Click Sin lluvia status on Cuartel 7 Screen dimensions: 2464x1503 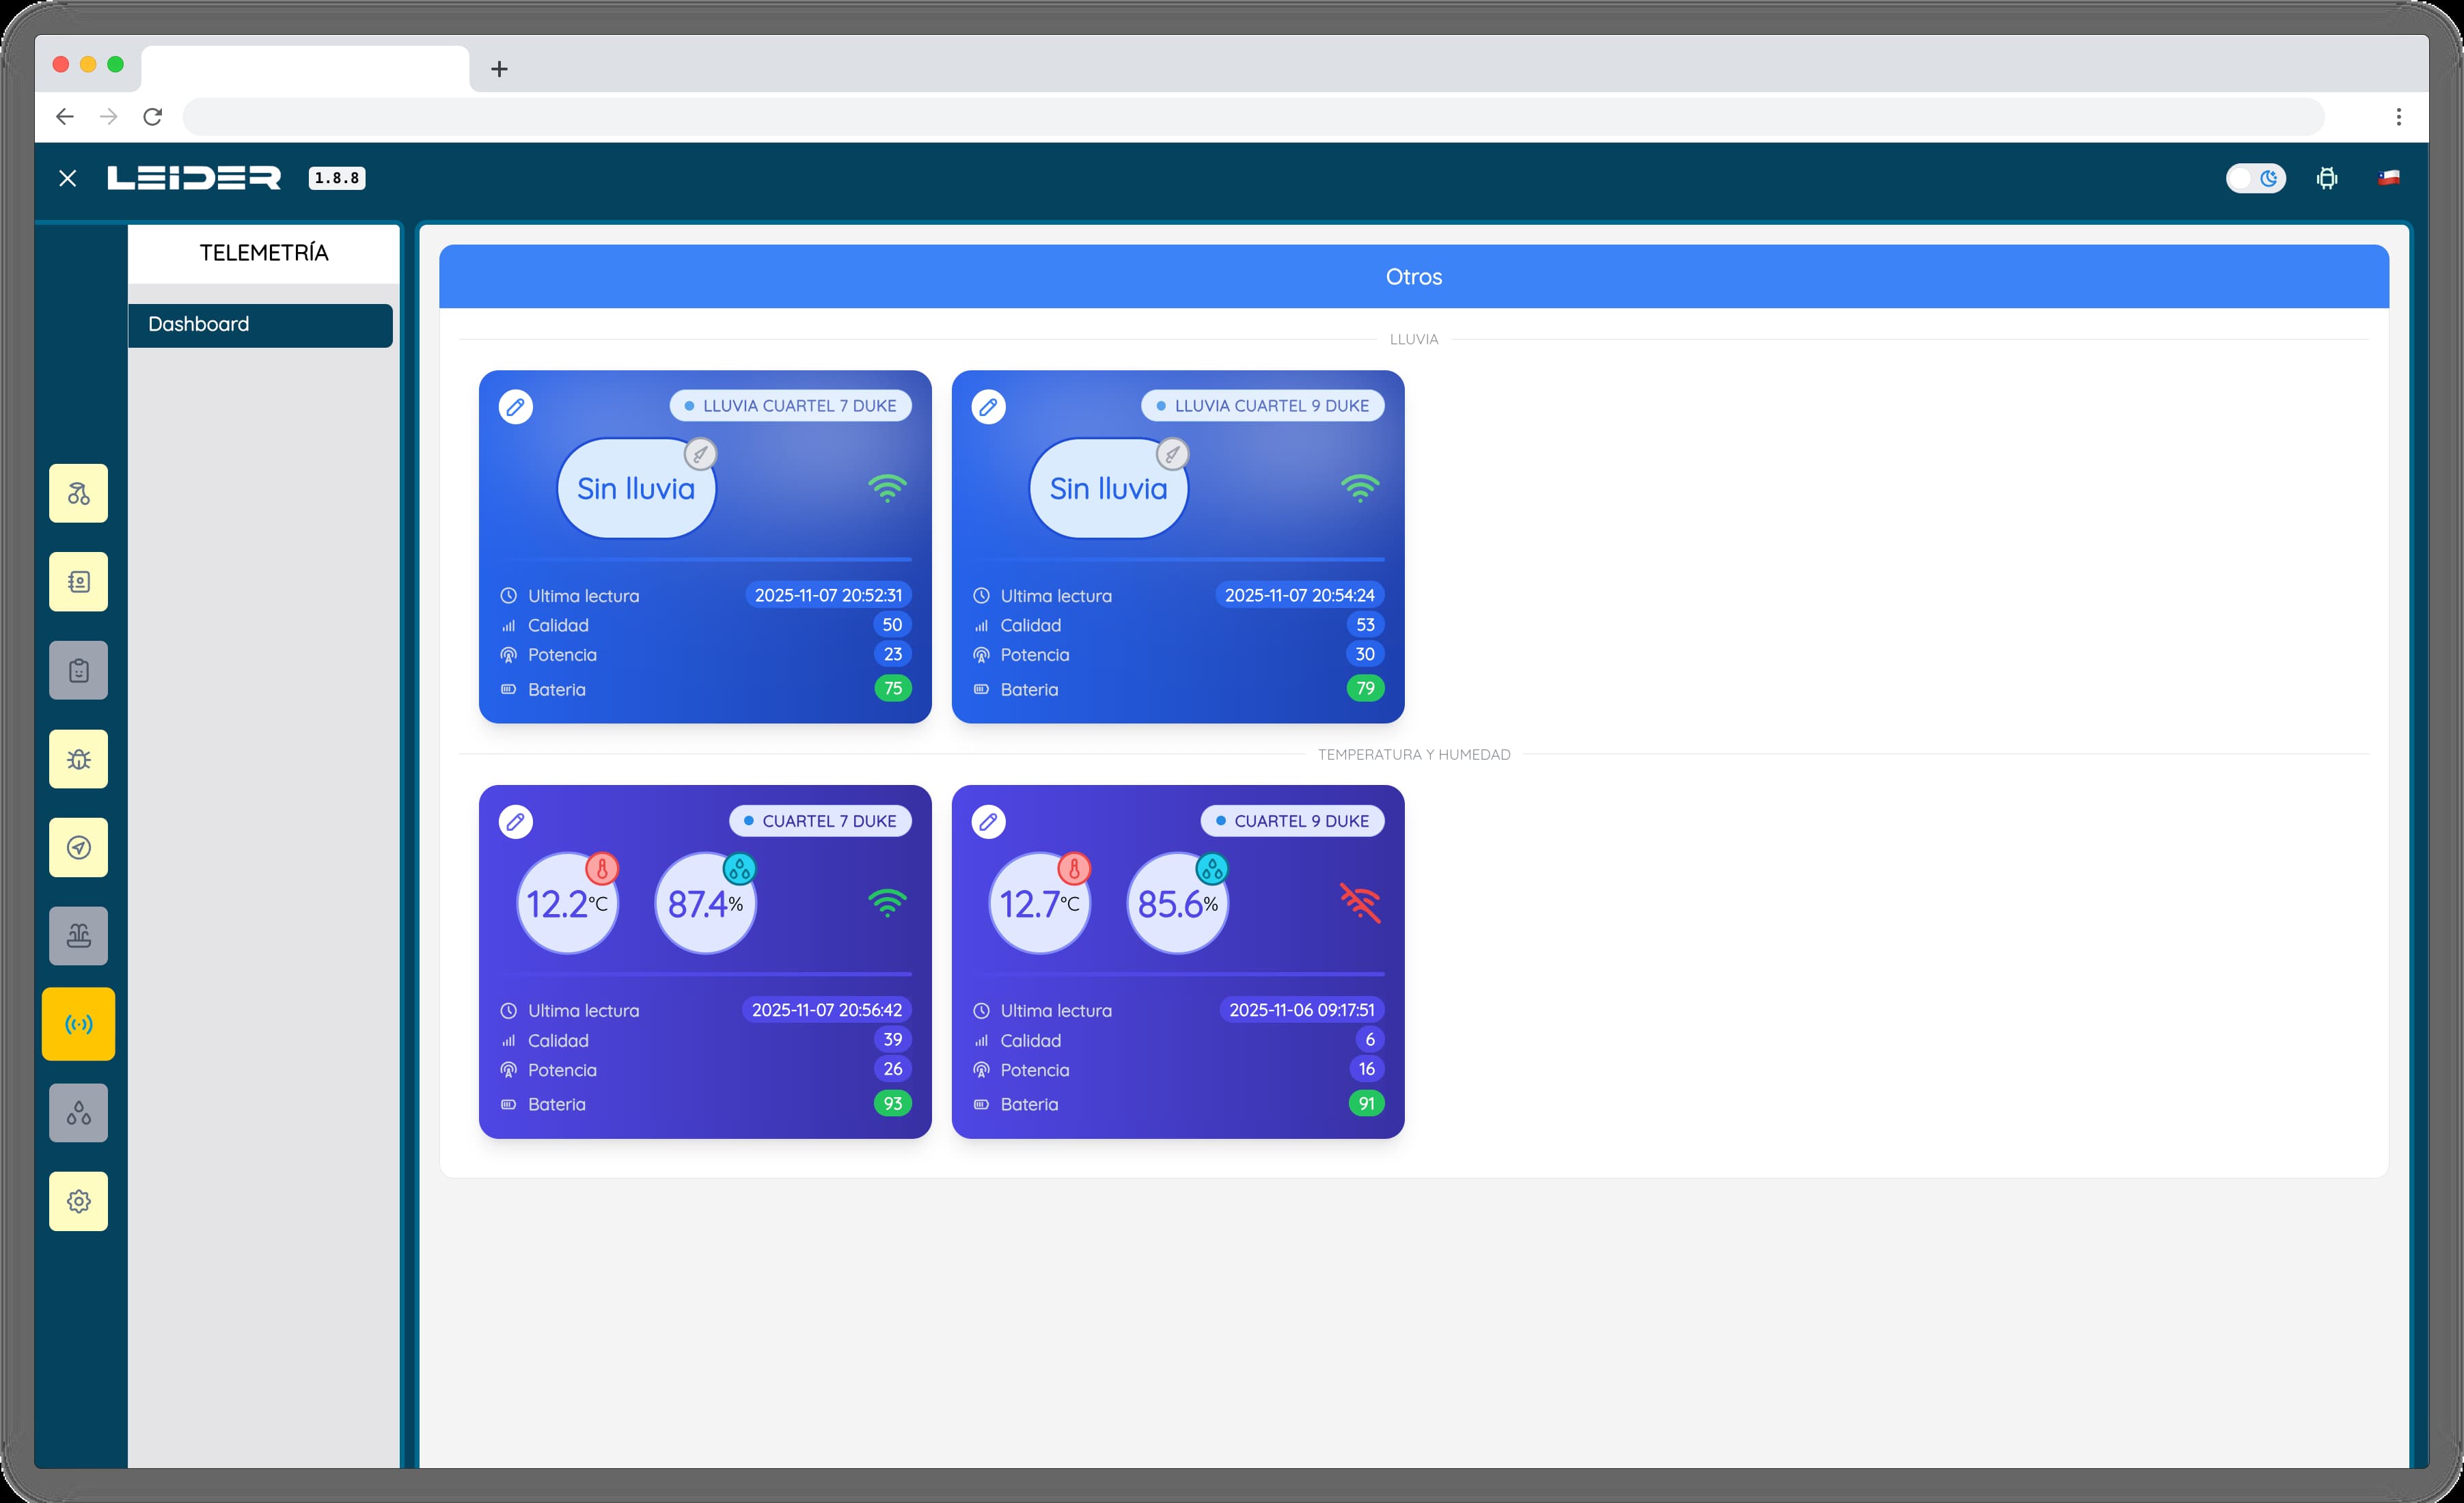click(636, 488)
